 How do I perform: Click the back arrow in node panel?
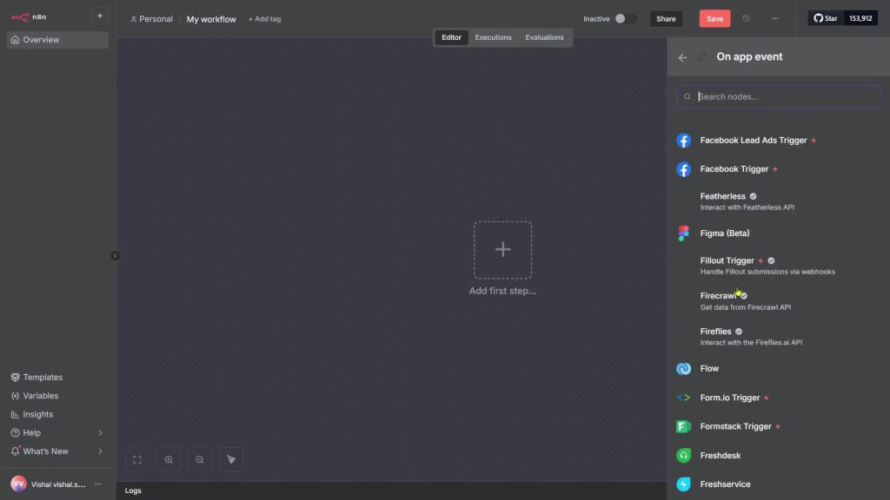[682, 57]
